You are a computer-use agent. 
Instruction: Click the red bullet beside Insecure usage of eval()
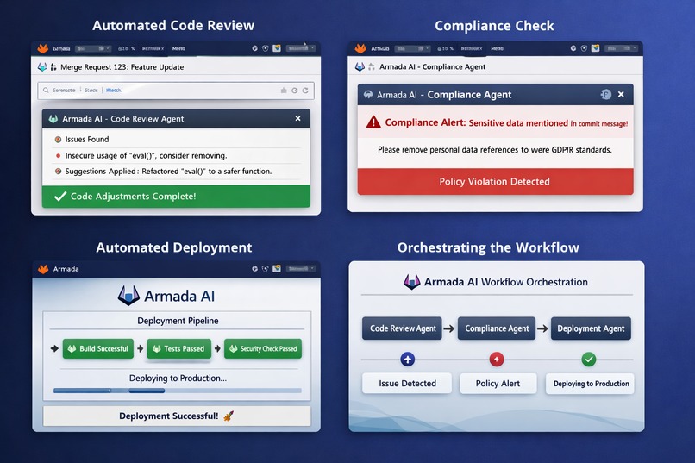(x=58, y=156)
